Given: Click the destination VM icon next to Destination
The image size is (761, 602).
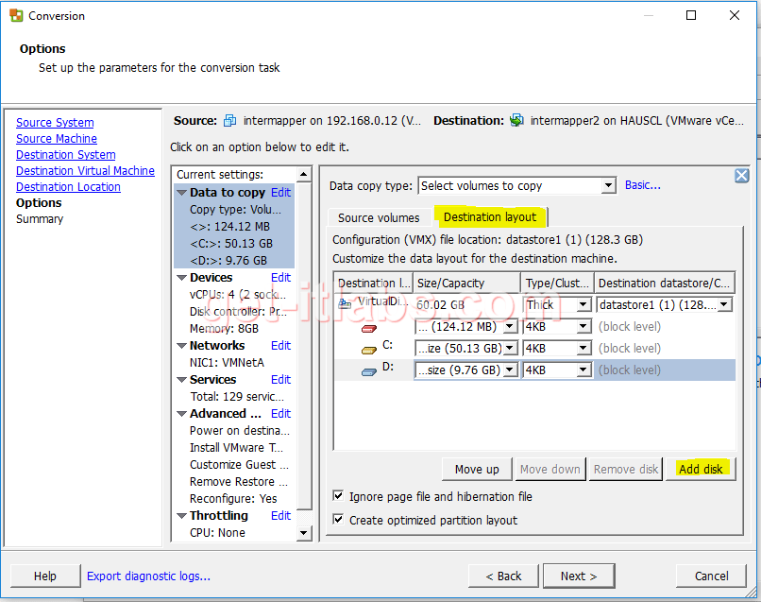Looking at the screenshot, I should pos(516,121).
